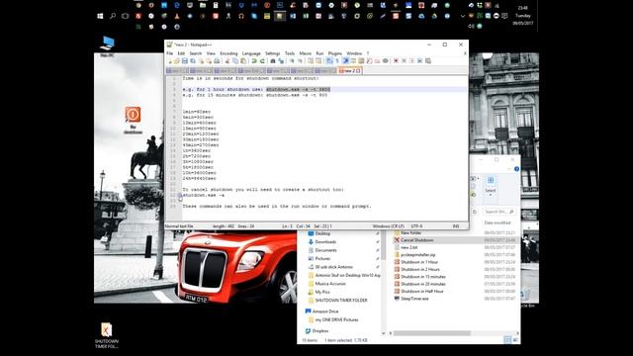Select 'pcsleepinstaller.zip' in Explorer list
The width and height of the screenshot is (633, 356).
(417, 255)
